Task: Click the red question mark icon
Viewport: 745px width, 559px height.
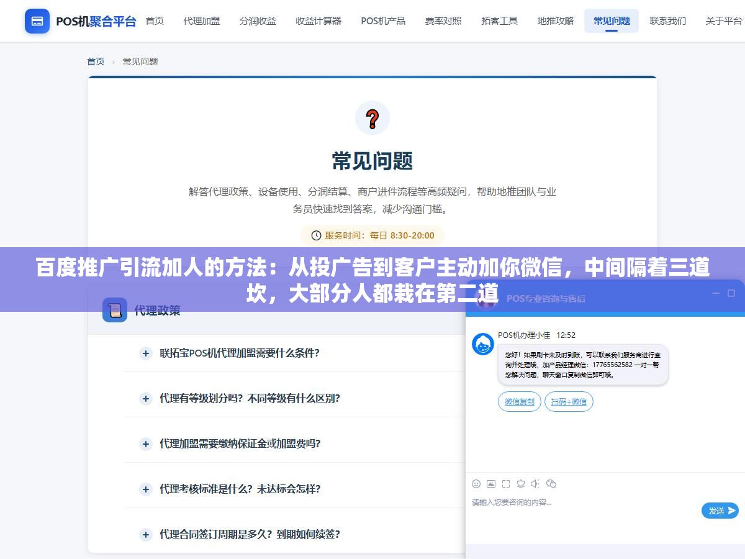Action: click(x=372, y=118)
